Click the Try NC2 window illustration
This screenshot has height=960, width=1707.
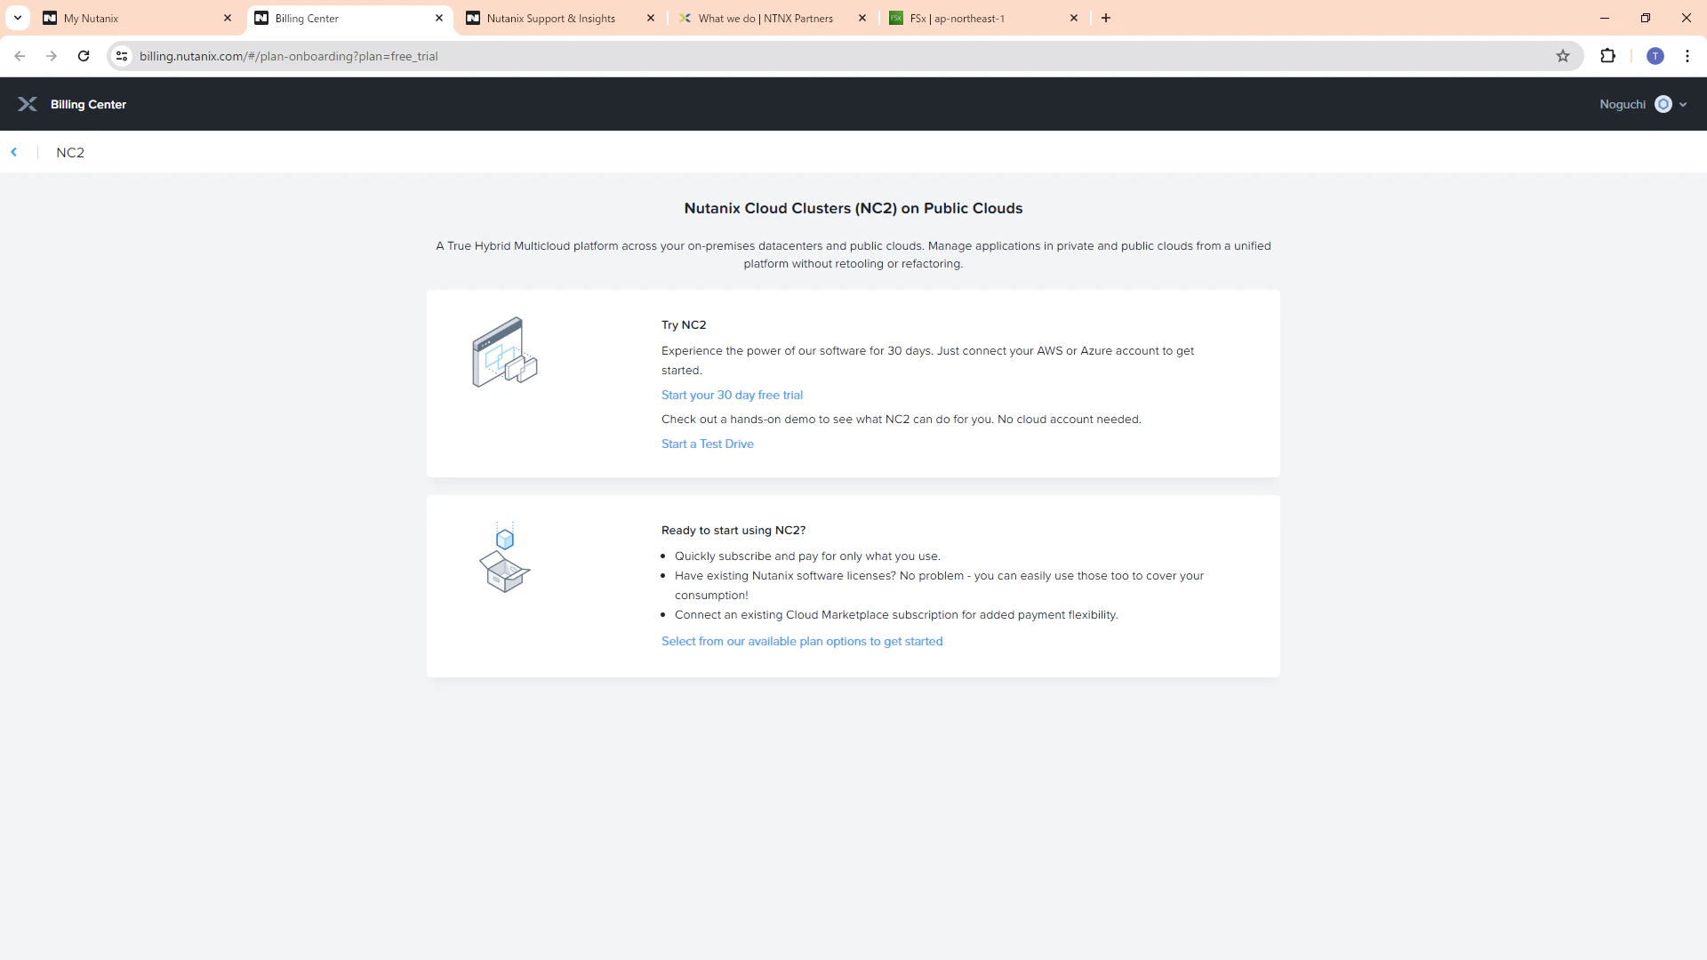tap(505, 352)
